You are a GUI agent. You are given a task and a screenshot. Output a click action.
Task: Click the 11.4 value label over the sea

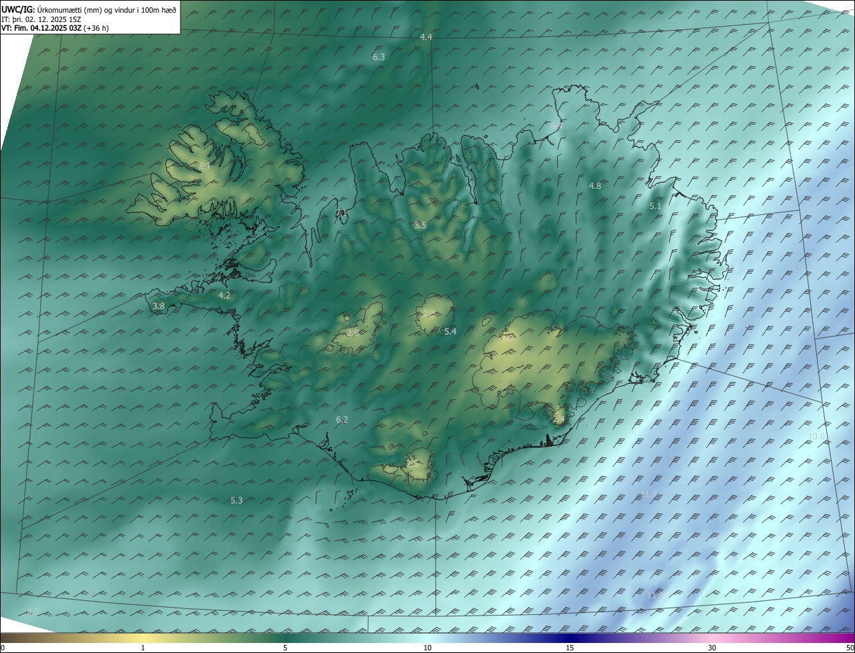(649, 493)
